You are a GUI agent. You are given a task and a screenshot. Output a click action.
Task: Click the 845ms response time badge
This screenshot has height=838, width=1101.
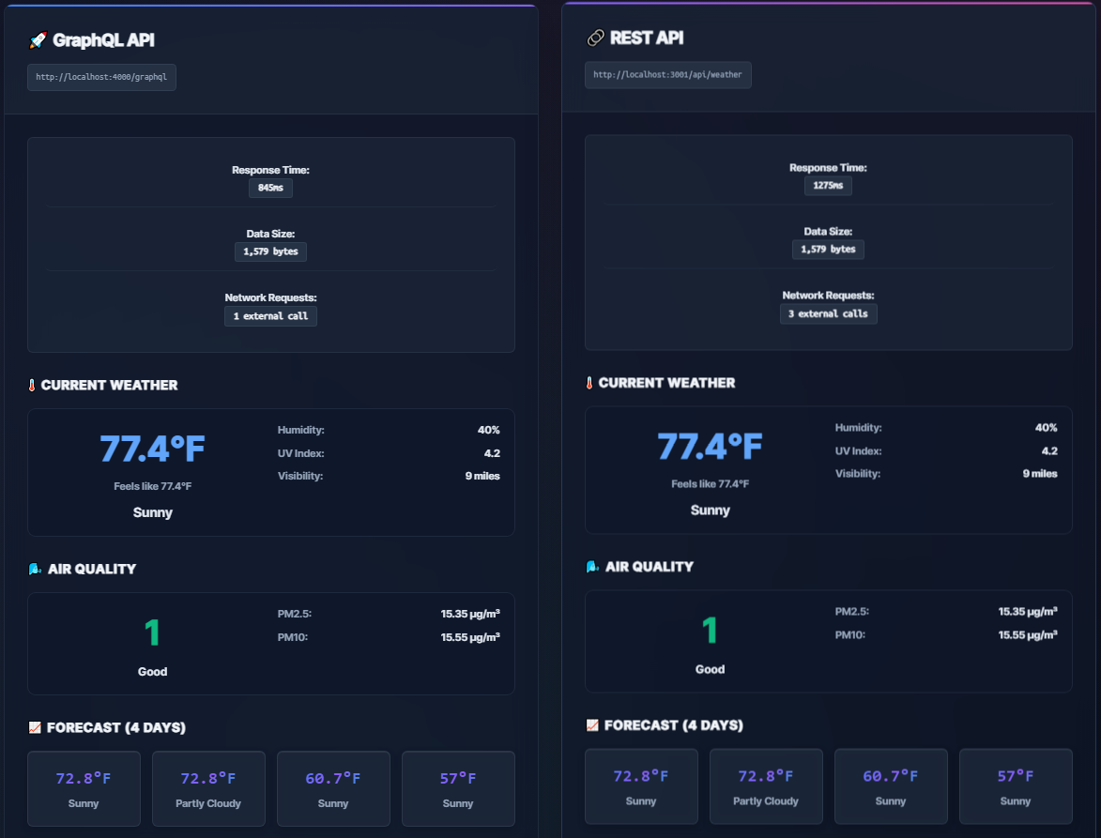(x=270, y=188)
